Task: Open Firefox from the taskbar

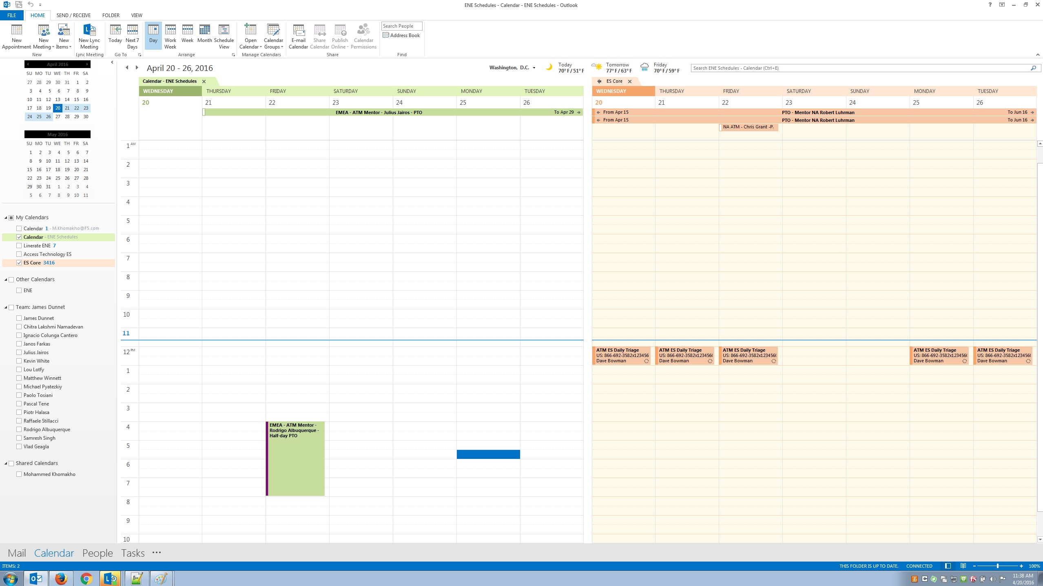Action: [x=61, y=578]
